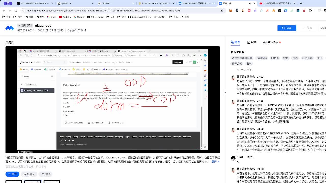The height and width of the screenshot is (183, 326).
Task: Open the red P extension icon
Action: click(249, 11)
